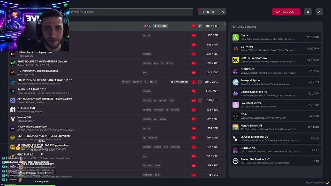Click the PWUC ROLEPLAY server icon

(x=13, y=63)
